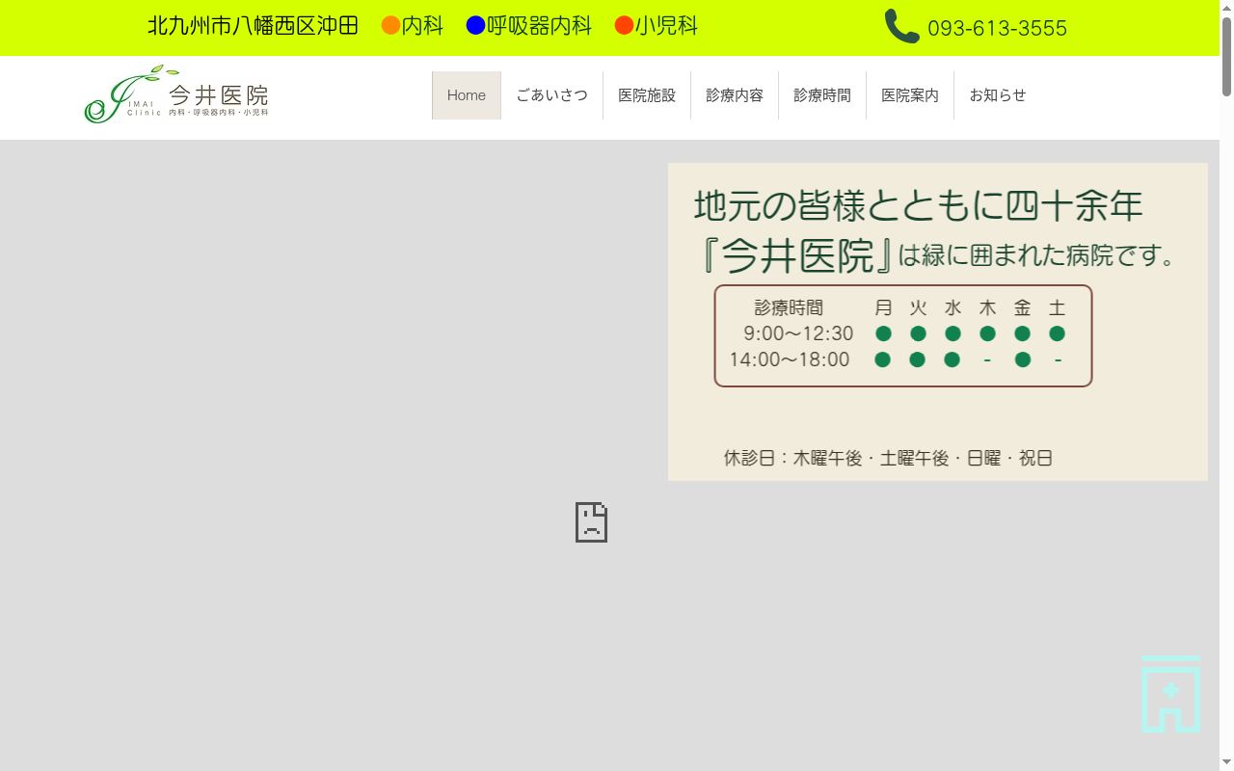
Task: Click the red dot beside 小児科
Action: 624,26
